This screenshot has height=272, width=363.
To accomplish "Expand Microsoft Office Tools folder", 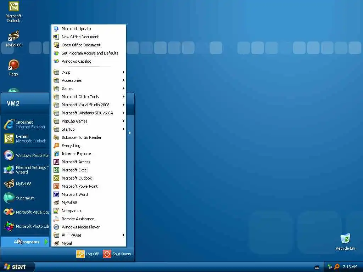I will 89,97.
